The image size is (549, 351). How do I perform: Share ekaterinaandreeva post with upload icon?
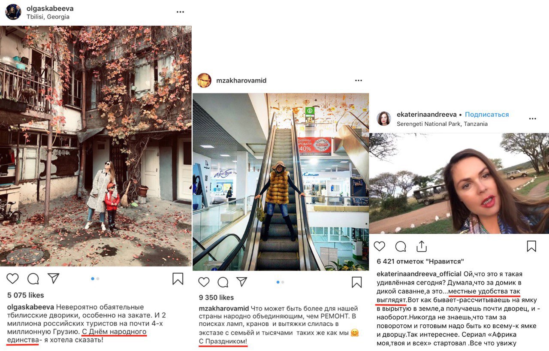tap(422, 246)
